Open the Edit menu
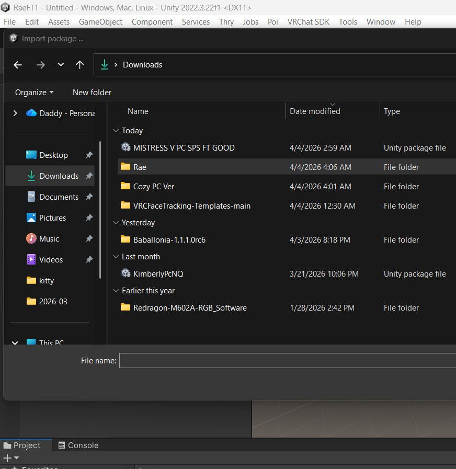Viewport: 456px width, 469px height. (32, 22)
